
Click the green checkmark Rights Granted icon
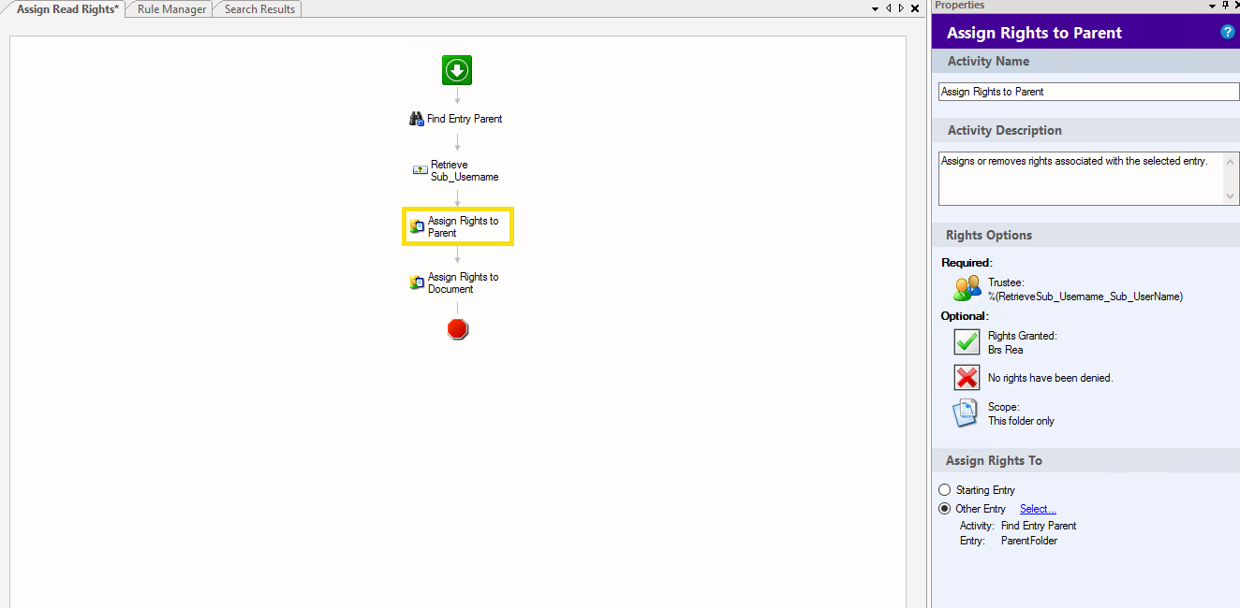tap(967, 342)
